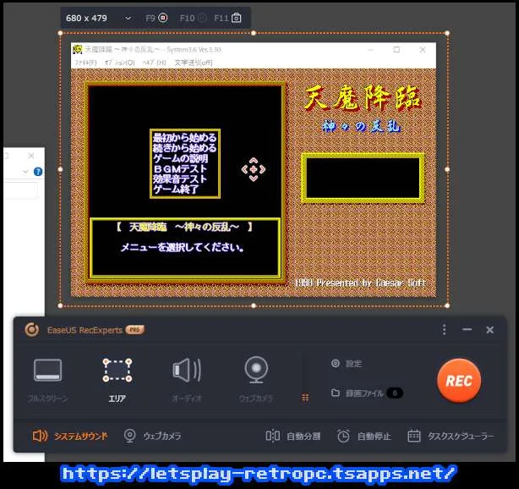519x489 pixels.
Task: Maximize the 天魔降臨 game window
Action: point(396,50)
